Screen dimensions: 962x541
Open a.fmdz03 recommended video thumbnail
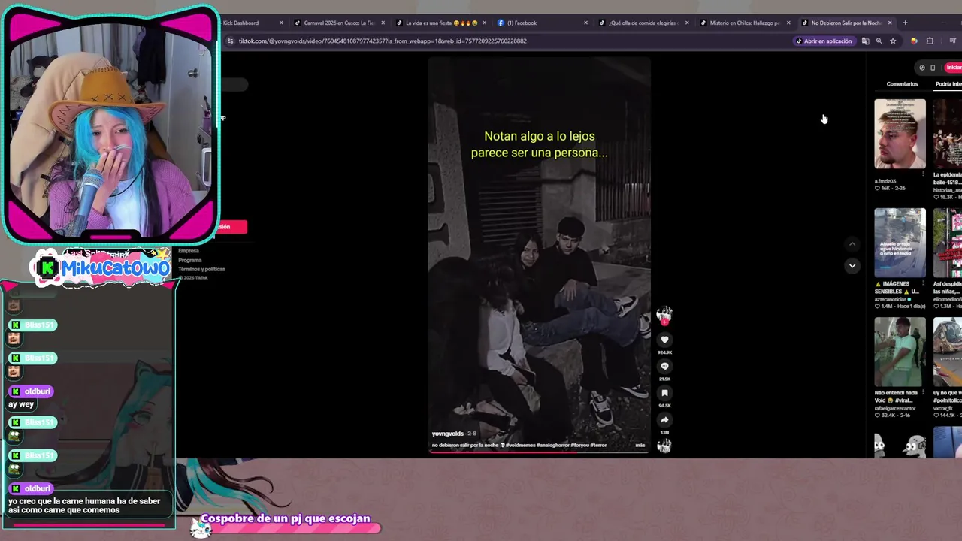900,134
